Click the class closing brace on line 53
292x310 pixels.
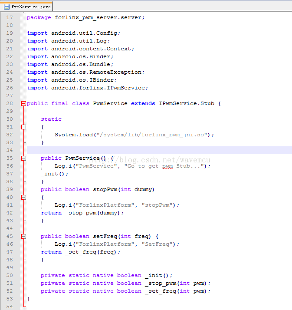click(29, 299)
